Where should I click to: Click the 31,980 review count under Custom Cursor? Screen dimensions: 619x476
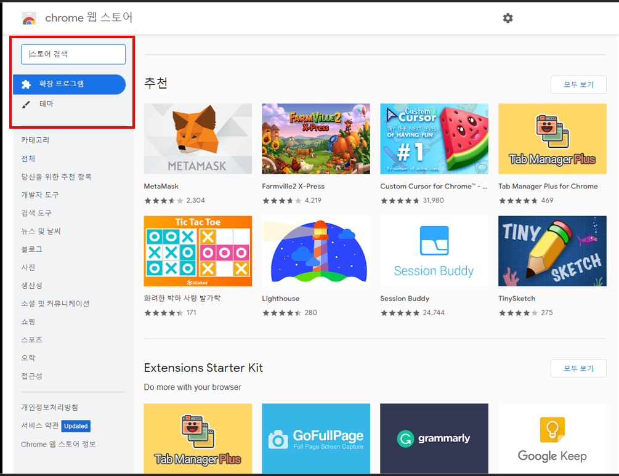click(x=434, y=201)
